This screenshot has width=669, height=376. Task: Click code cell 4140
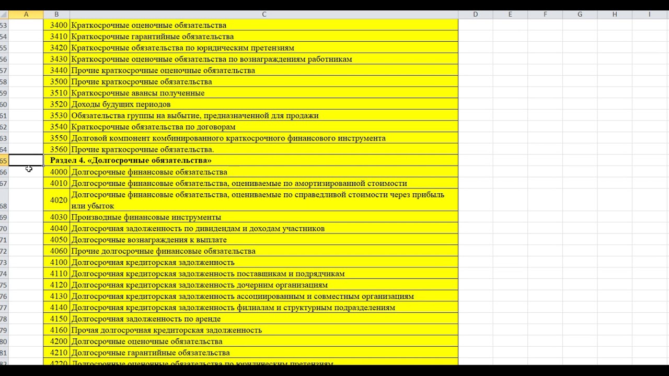(56, 308)
